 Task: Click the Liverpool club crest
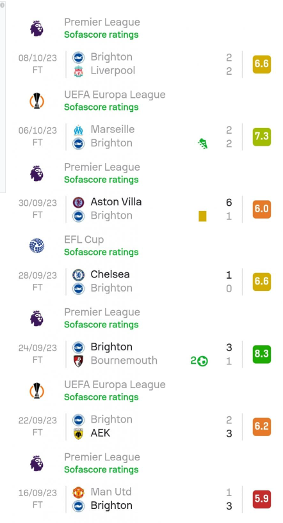point(79,71)
